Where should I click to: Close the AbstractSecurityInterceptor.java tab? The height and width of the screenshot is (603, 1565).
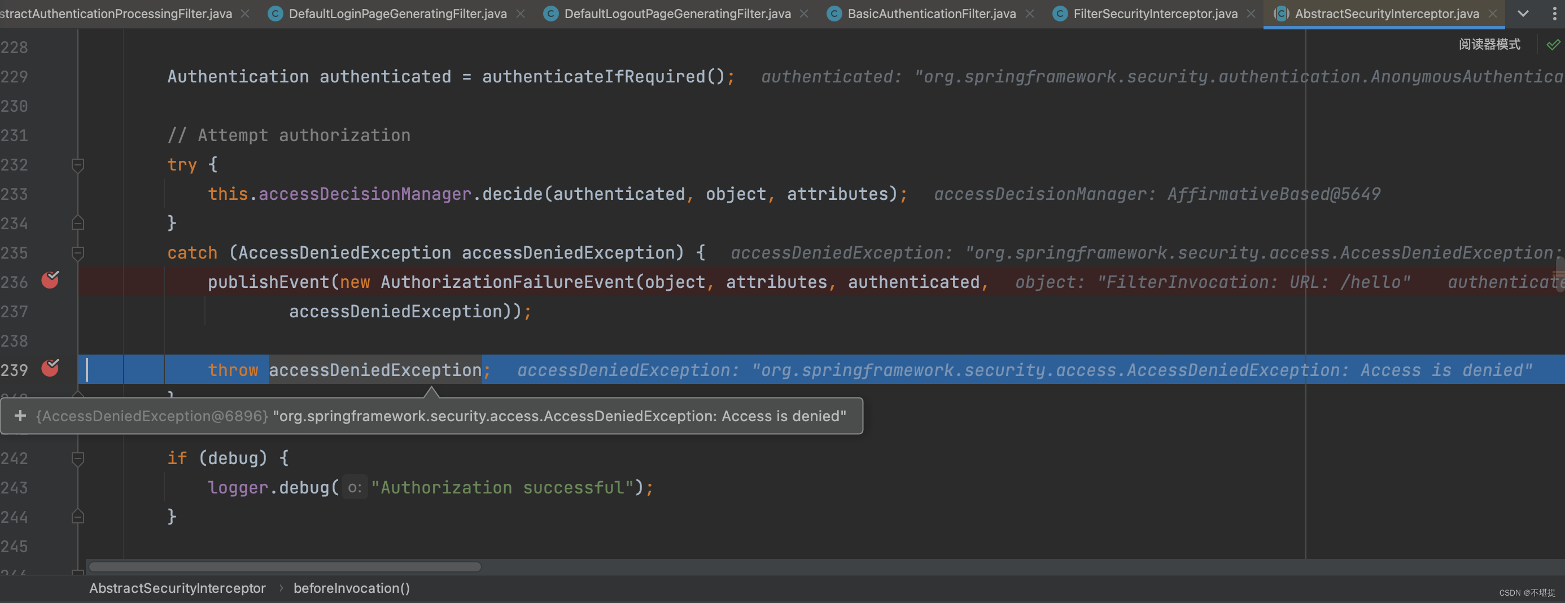(x=1493, y=14)
